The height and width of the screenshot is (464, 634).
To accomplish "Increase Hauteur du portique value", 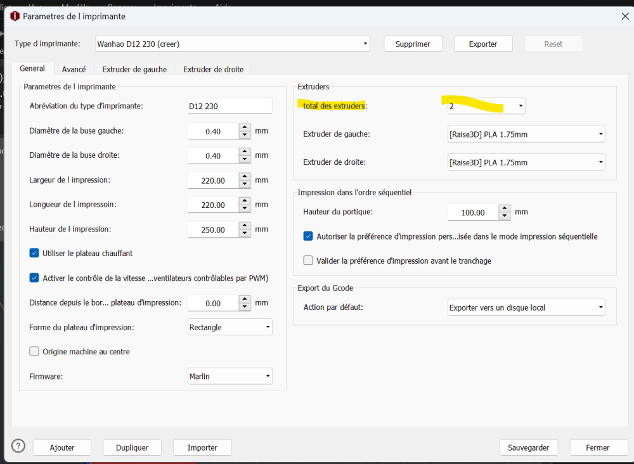I will [x=504, y=208].
